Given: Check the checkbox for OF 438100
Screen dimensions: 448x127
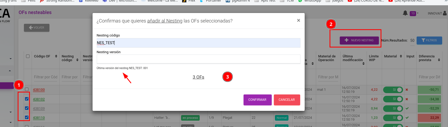Looking at the screenshot, I should (x=27, y=89).
